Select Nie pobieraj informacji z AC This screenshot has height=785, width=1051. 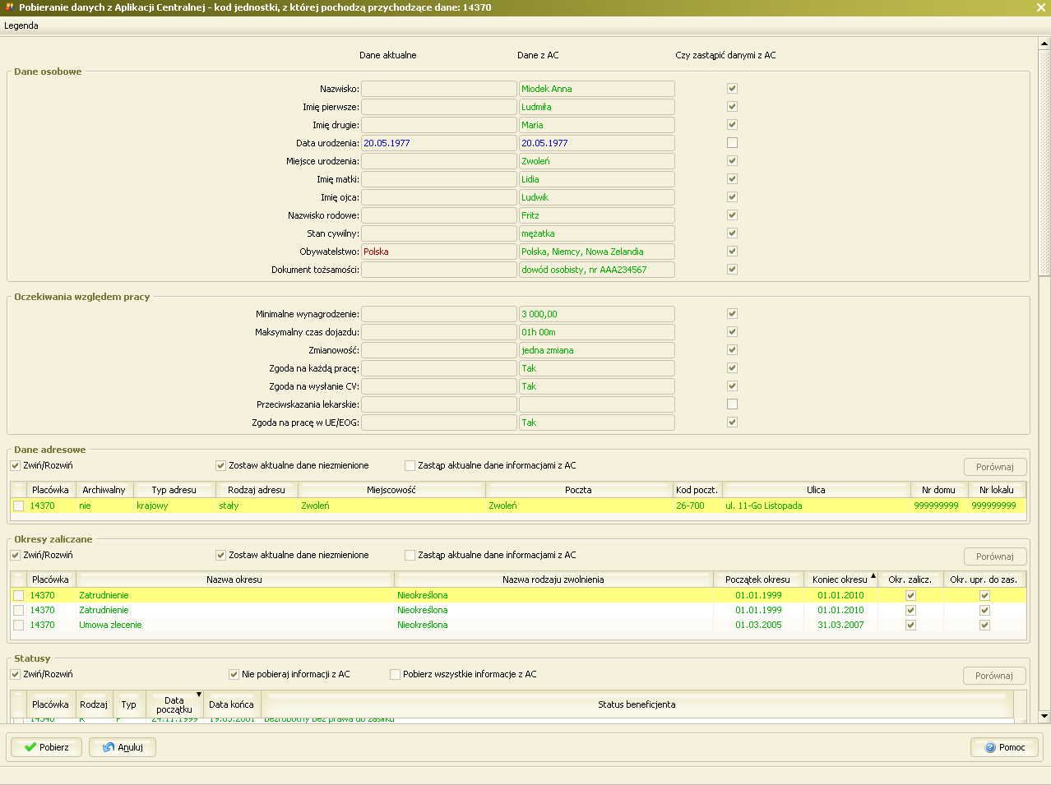pos(234,674)
